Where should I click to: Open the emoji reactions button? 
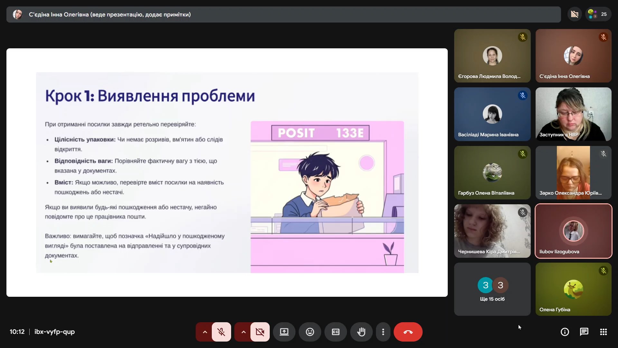(x=310, y=332)
